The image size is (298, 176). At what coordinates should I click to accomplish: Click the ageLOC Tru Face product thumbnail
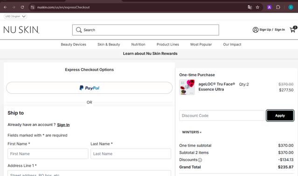187,87
